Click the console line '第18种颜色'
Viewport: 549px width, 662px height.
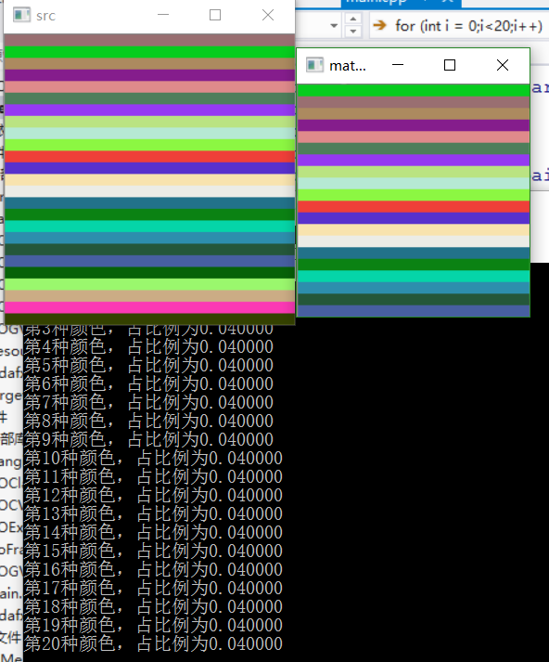tap(153, 607)
